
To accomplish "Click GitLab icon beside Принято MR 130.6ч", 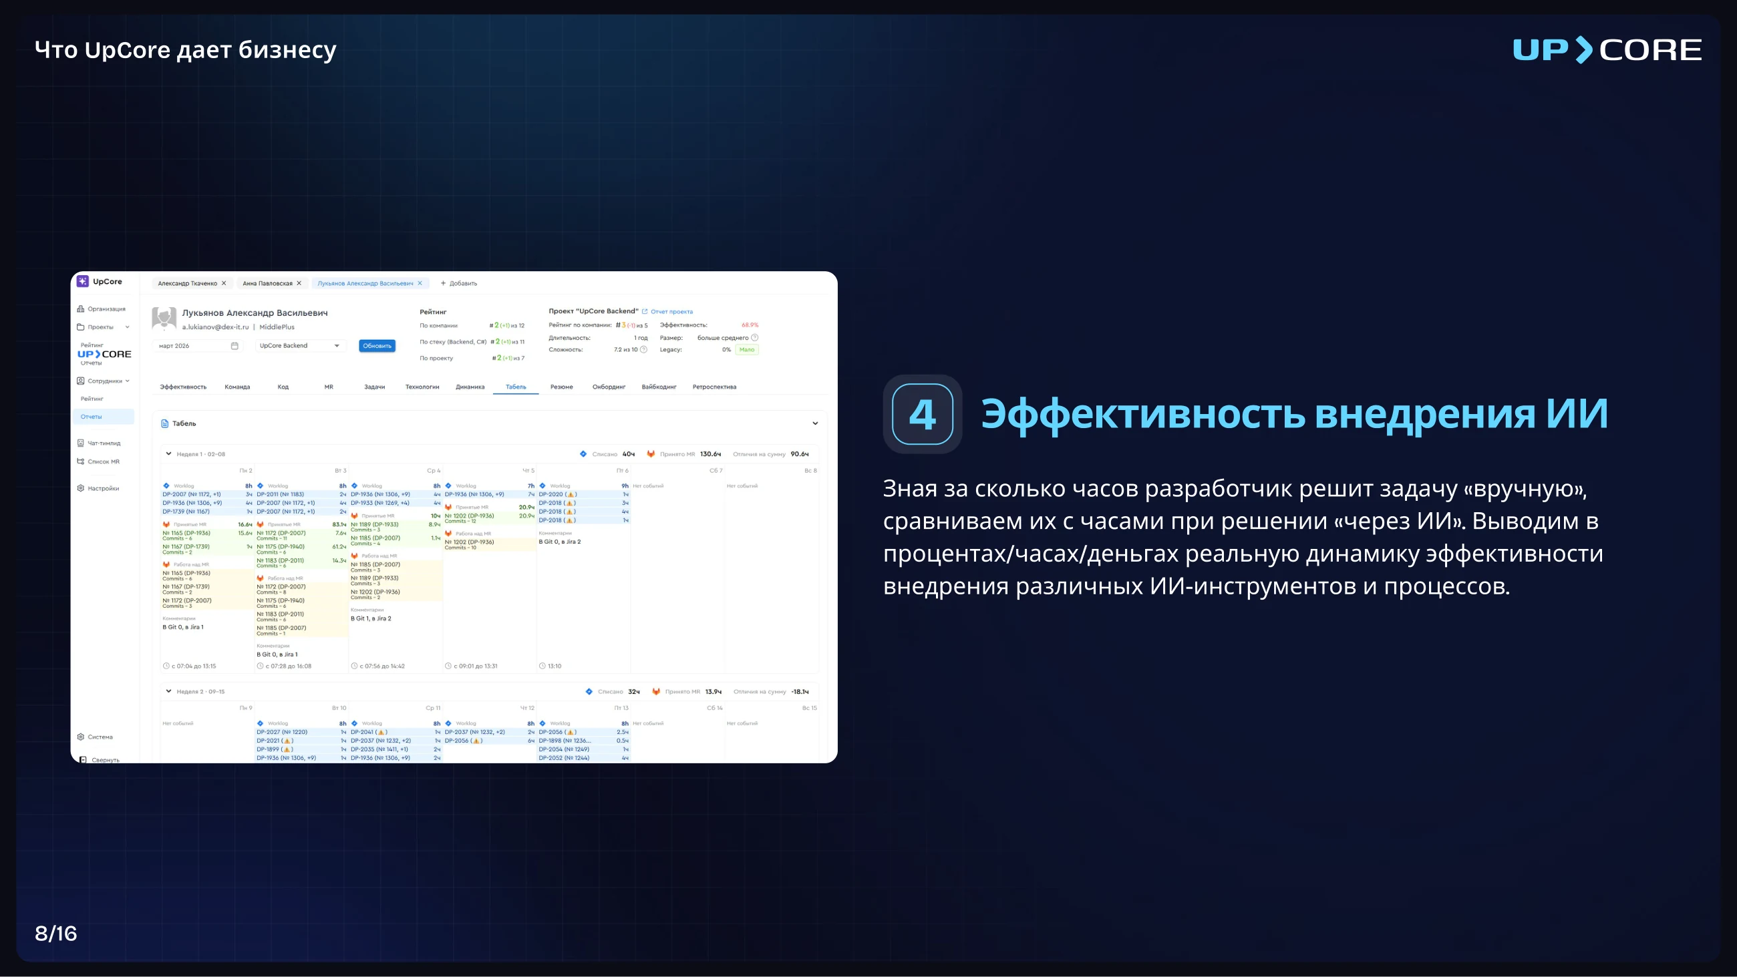I will (x=651, y=454).
